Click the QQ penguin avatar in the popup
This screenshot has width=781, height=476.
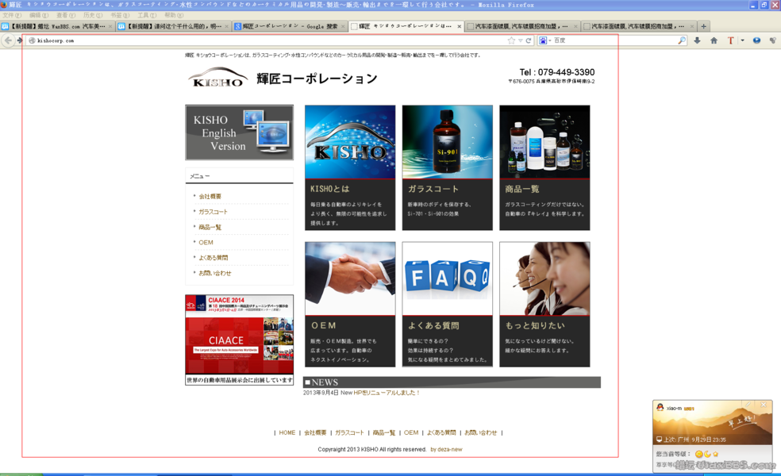tap(660, 406)
